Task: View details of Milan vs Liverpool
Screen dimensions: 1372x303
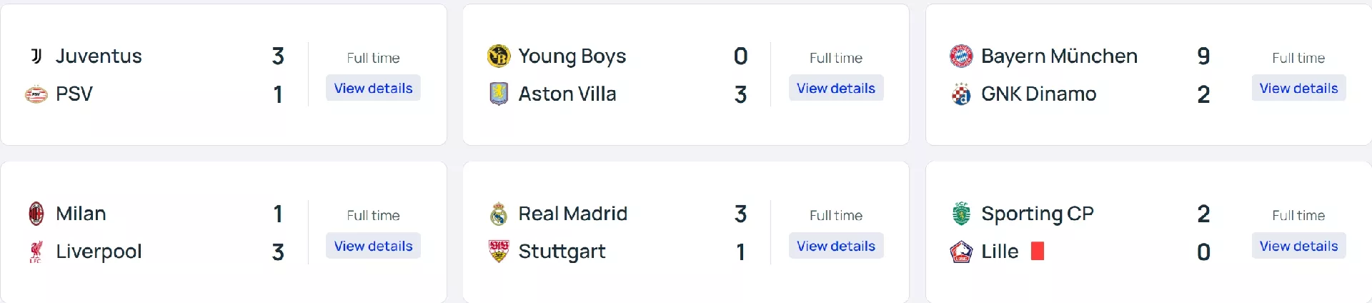Action: tap(373, 246)
